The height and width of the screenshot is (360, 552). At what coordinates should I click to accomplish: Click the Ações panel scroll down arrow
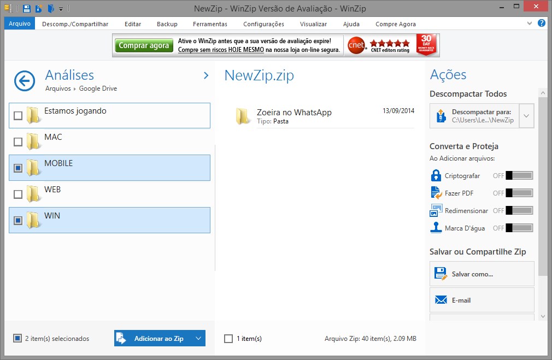coord(543,316)
